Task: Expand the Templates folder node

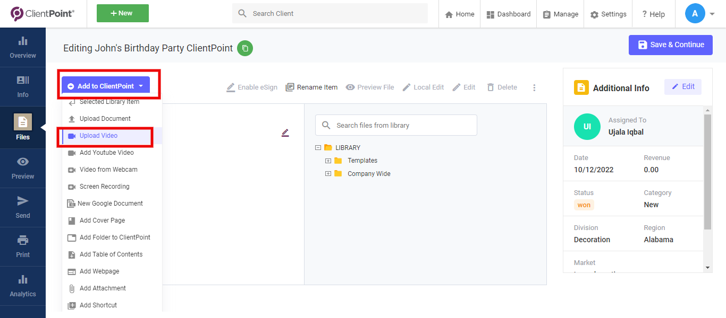Action: coord(328,161)
